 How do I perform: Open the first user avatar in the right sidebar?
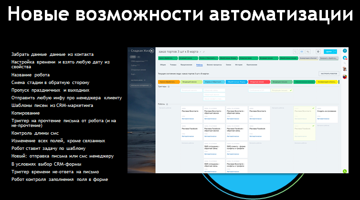tap(345, 69)
